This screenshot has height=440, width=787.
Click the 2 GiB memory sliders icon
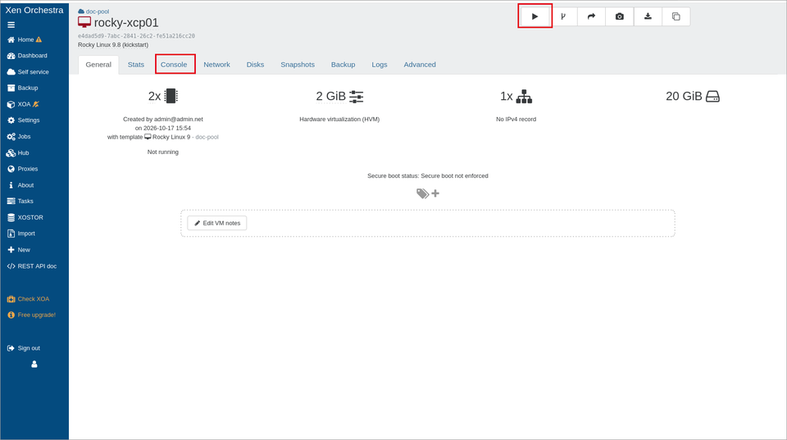(x=357, y=97)
